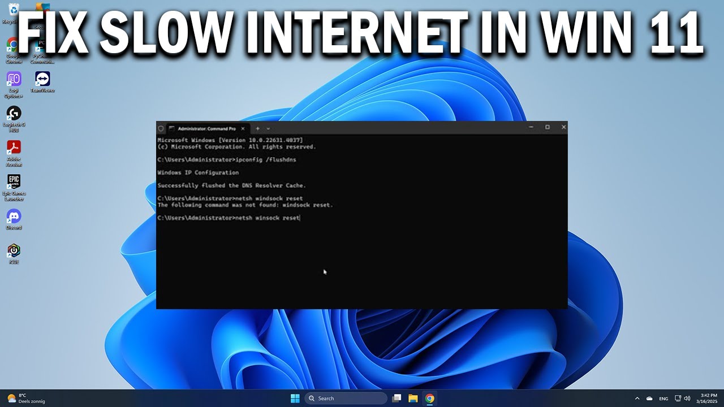Viewport: 724px width, 407px height.
Task: Click the 'Microsoft Windows [Version 10.0.22631.4037]' line
Action: (230, 140)
